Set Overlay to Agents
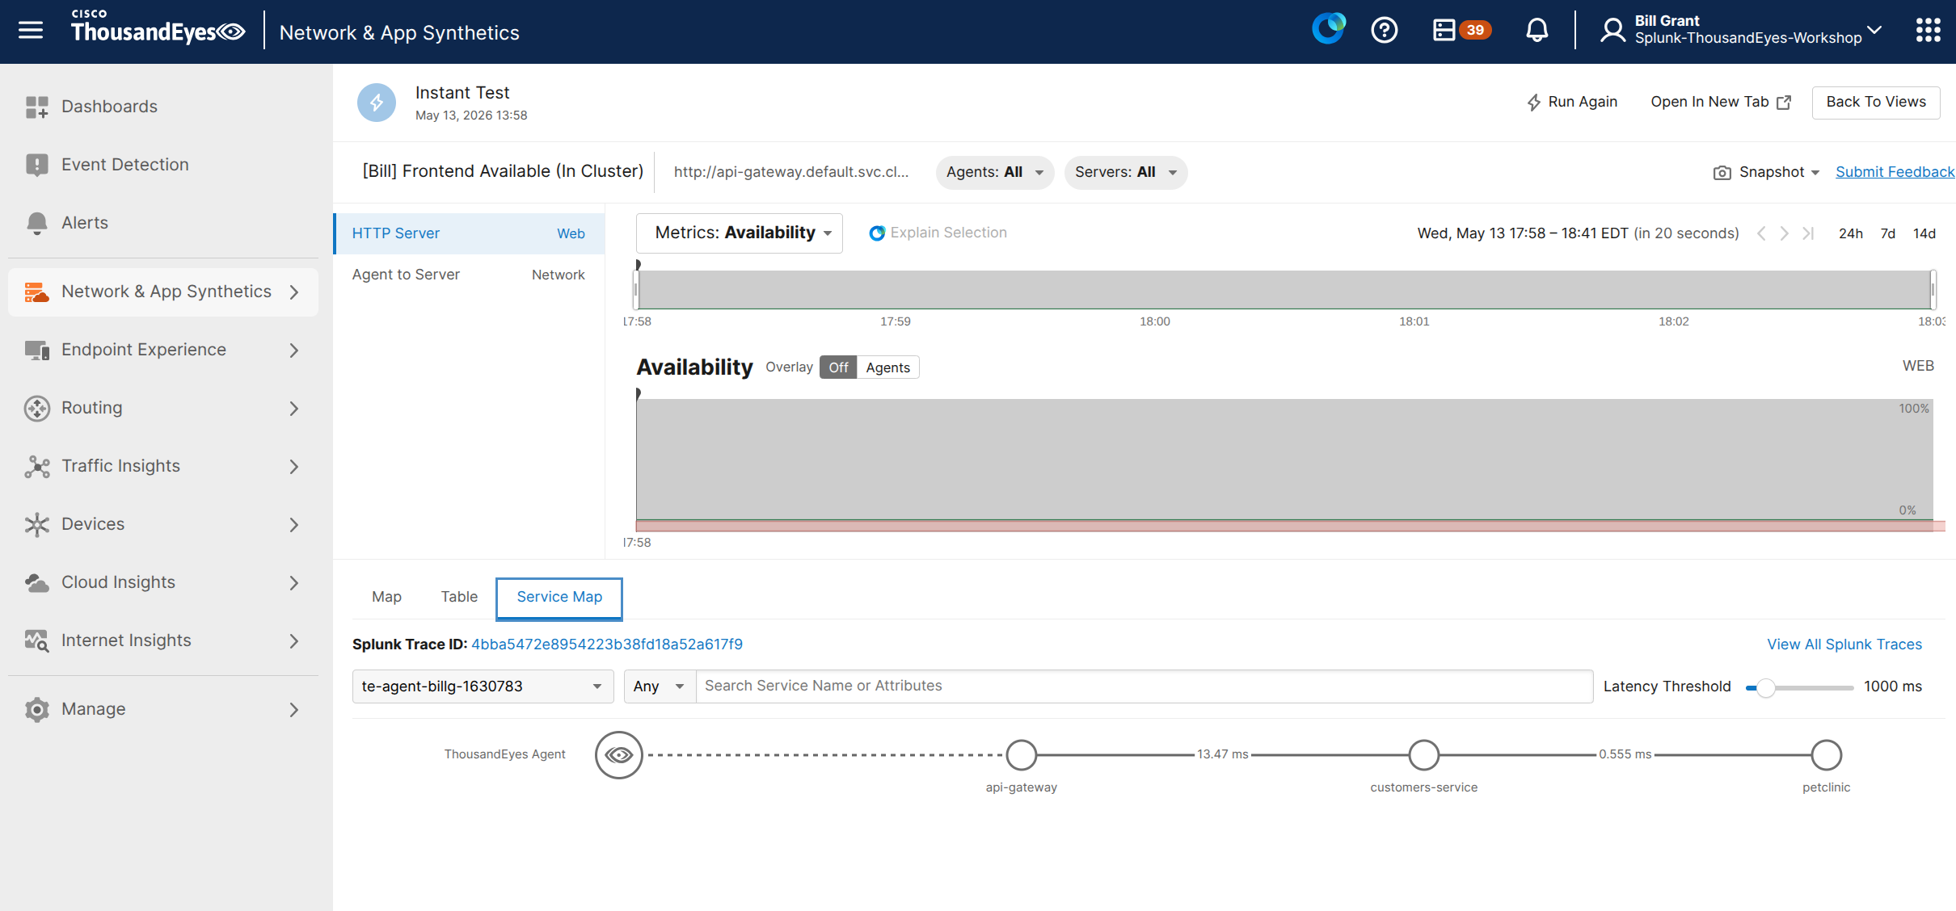The width and height of the screenshot is (1956, 911). pyautogui.click(x=887, y=367)
